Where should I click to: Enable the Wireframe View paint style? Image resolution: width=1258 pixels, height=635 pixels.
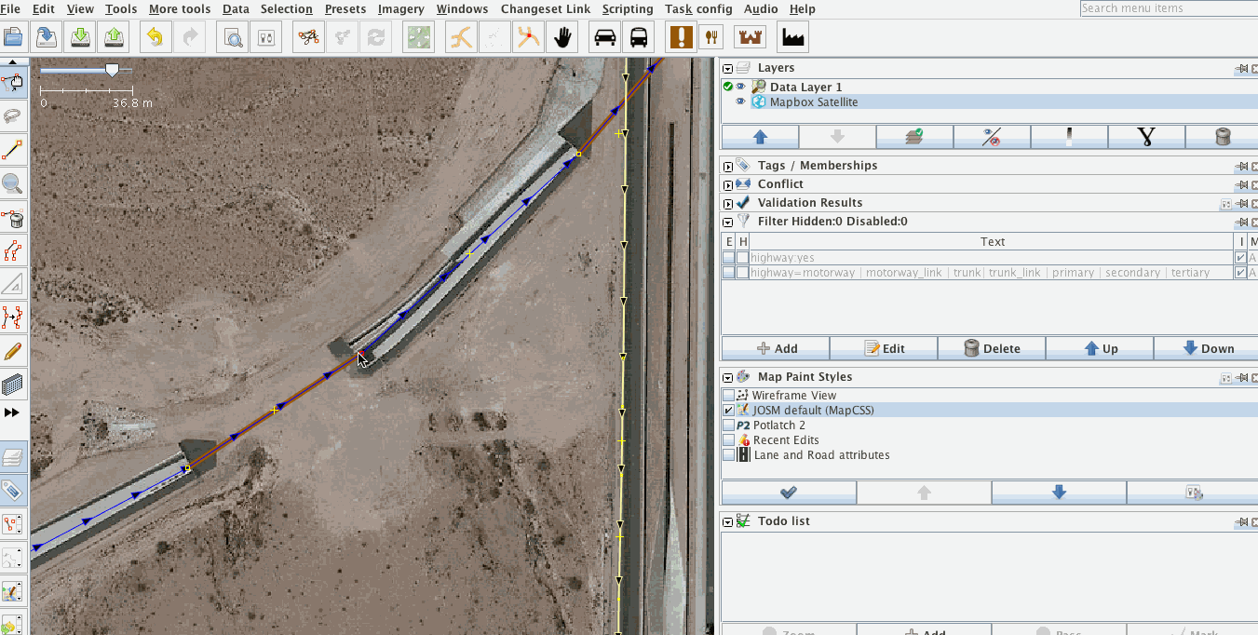point(729,394)
